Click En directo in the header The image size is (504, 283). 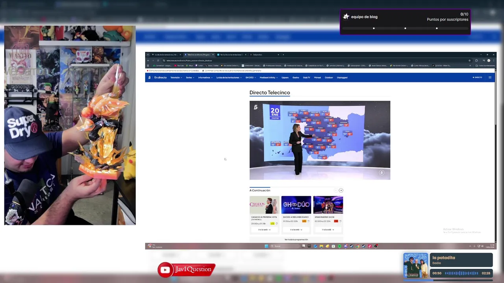point(161,77)
